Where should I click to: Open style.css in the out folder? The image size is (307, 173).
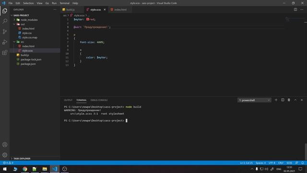[x=27, y=33]
